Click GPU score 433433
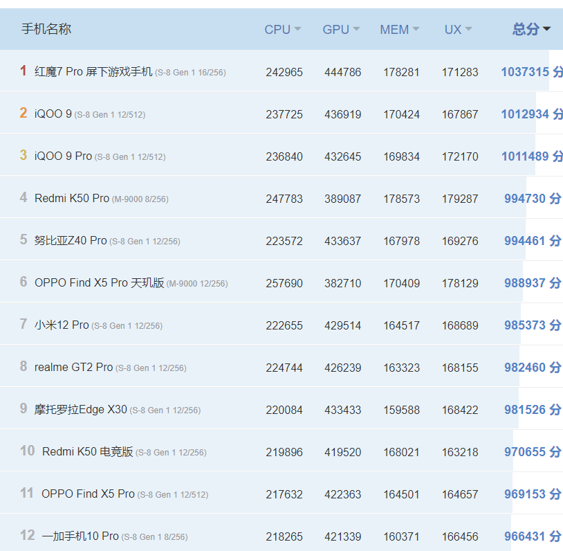This screenshot has height=551, width=563. [342, 410]
